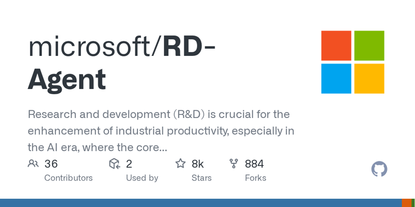Click the 8k stars count
This screenshot has width=415, height=207.
(198, 164)
